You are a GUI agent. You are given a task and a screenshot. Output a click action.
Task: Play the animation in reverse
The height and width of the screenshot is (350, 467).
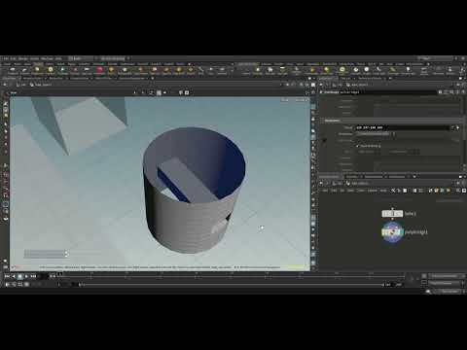(14, 276)
